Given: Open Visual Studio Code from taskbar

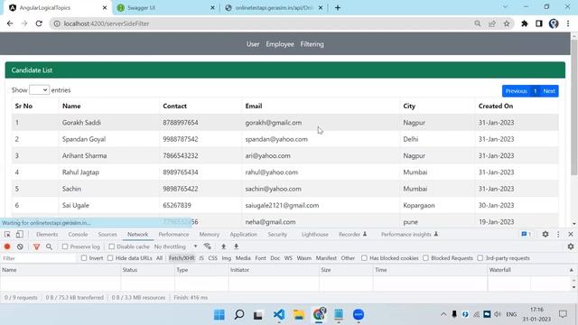Looking at the screenshot, I should click(x=279, y=314).
